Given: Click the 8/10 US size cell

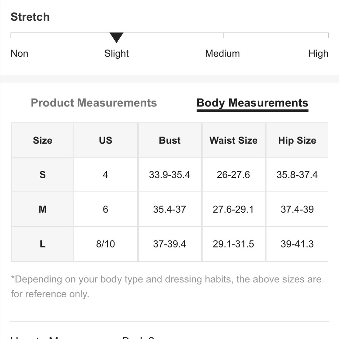Looking at the screenshot, I should coord(105,244).
